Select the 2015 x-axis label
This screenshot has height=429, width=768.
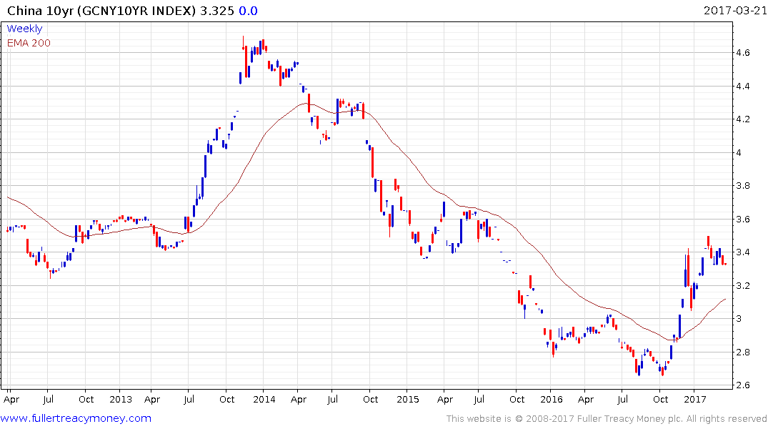click(x=407, y=399)
